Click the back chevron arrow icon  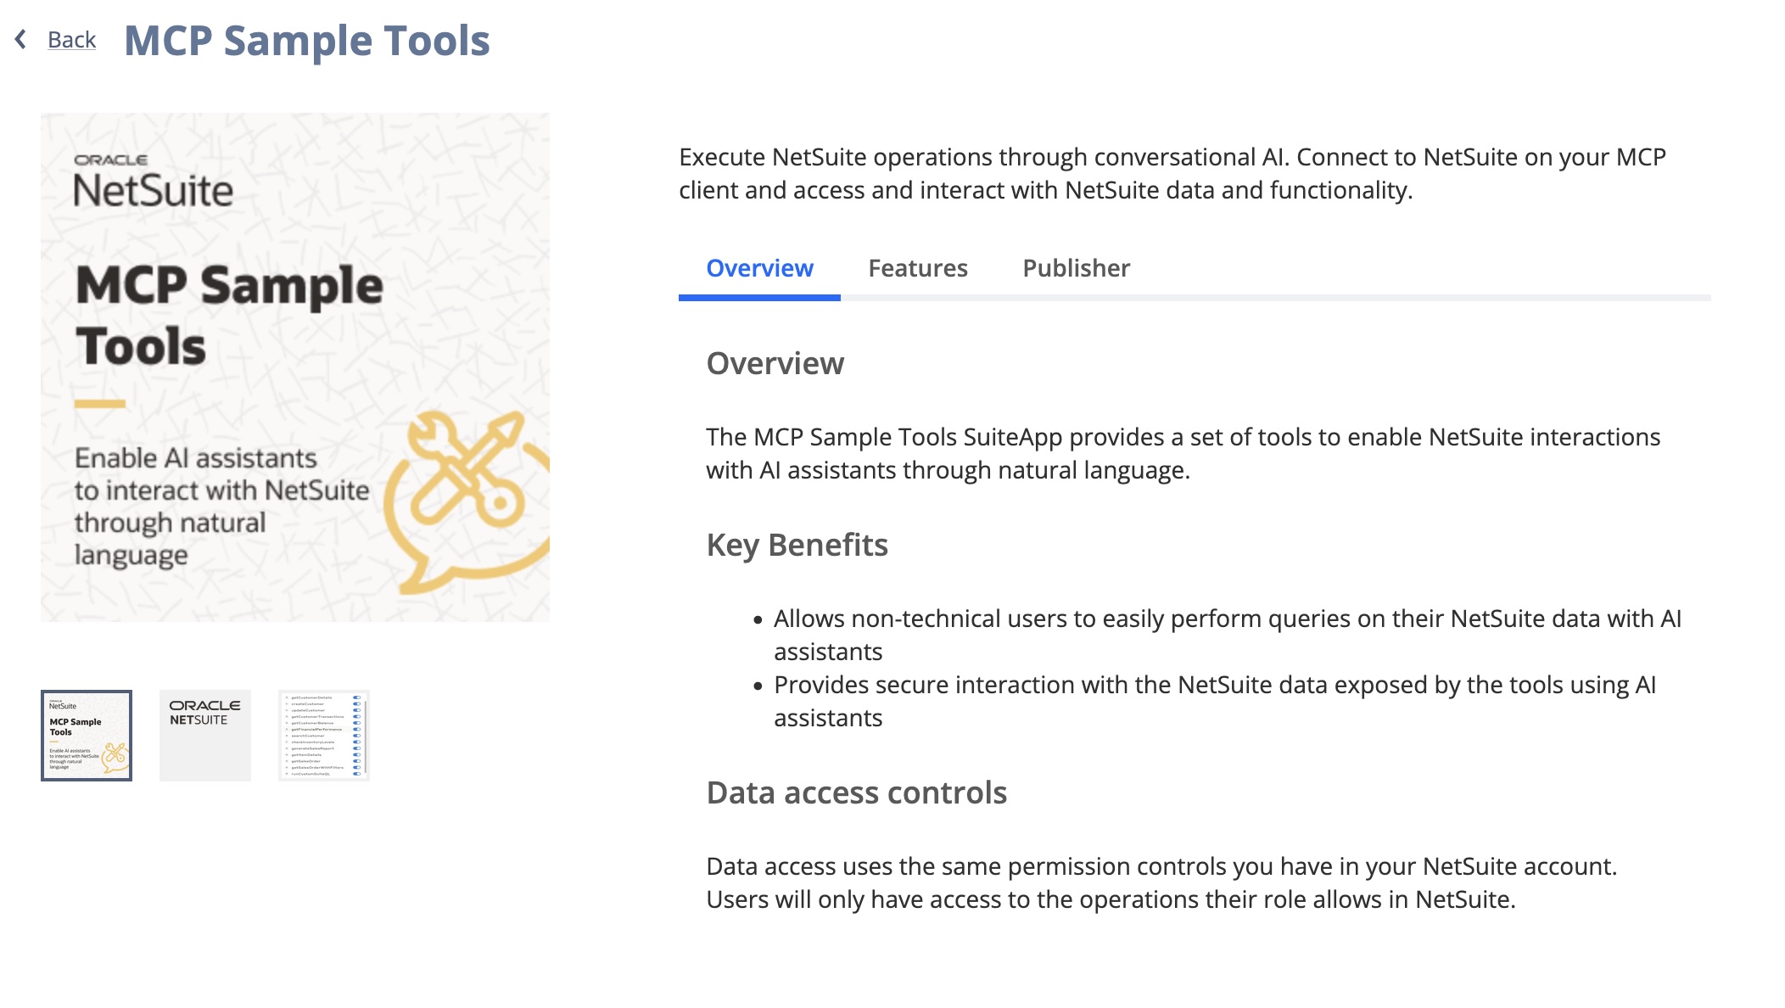click(21, 39)
